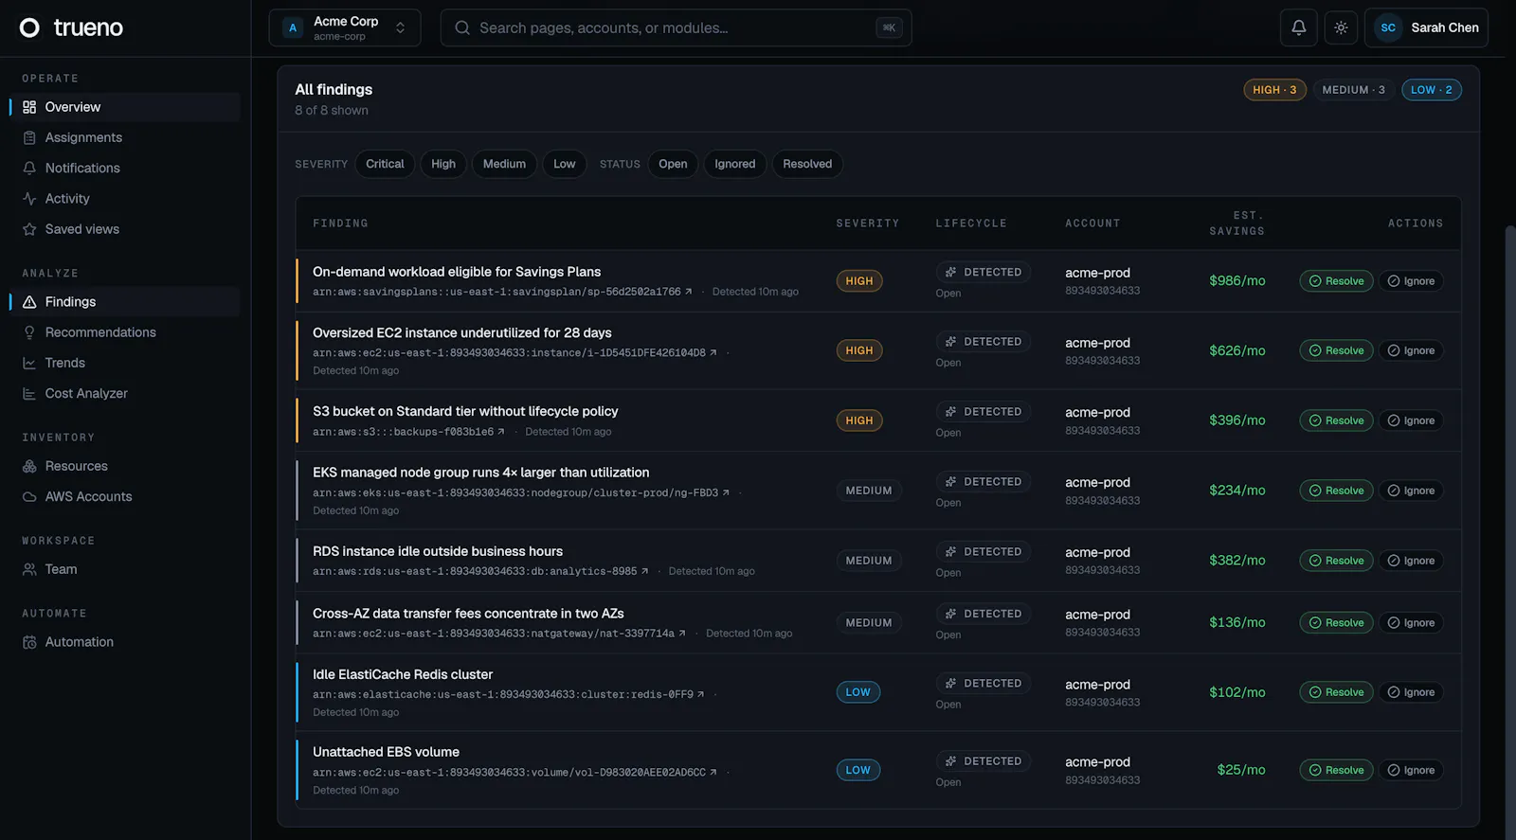
Task: Toggle the Medium severity filter chip
Action: [504, 164]
